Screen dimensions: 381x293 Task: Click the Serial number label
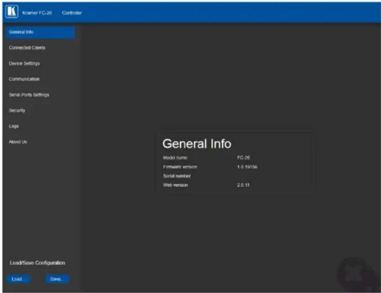177,176
